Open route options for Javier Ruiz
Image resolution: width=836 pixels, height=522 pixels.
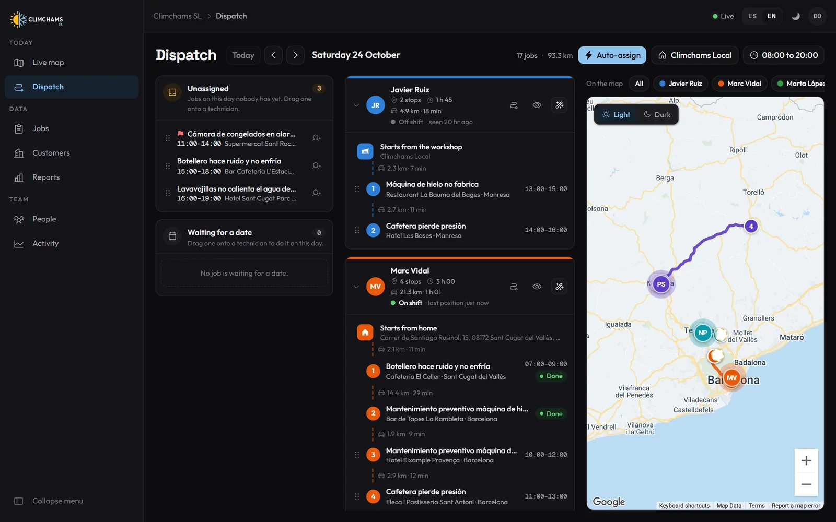pos(514,105)
